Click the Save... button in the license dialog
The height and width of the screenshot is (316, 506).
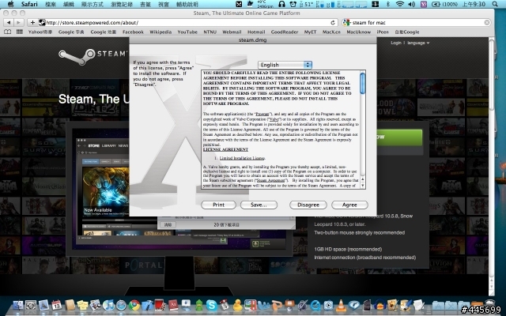(259, 205)
